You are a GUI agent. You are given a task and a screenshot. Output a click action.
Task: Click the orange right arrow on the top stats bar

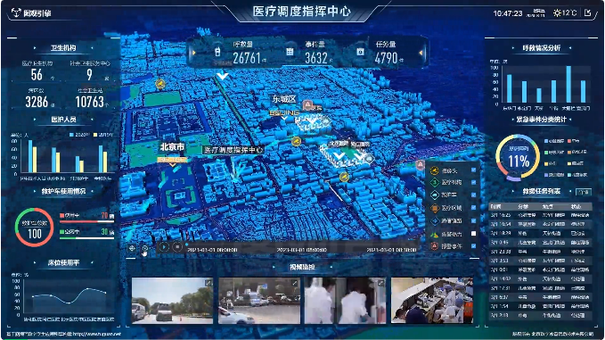(x=421, y=53)
